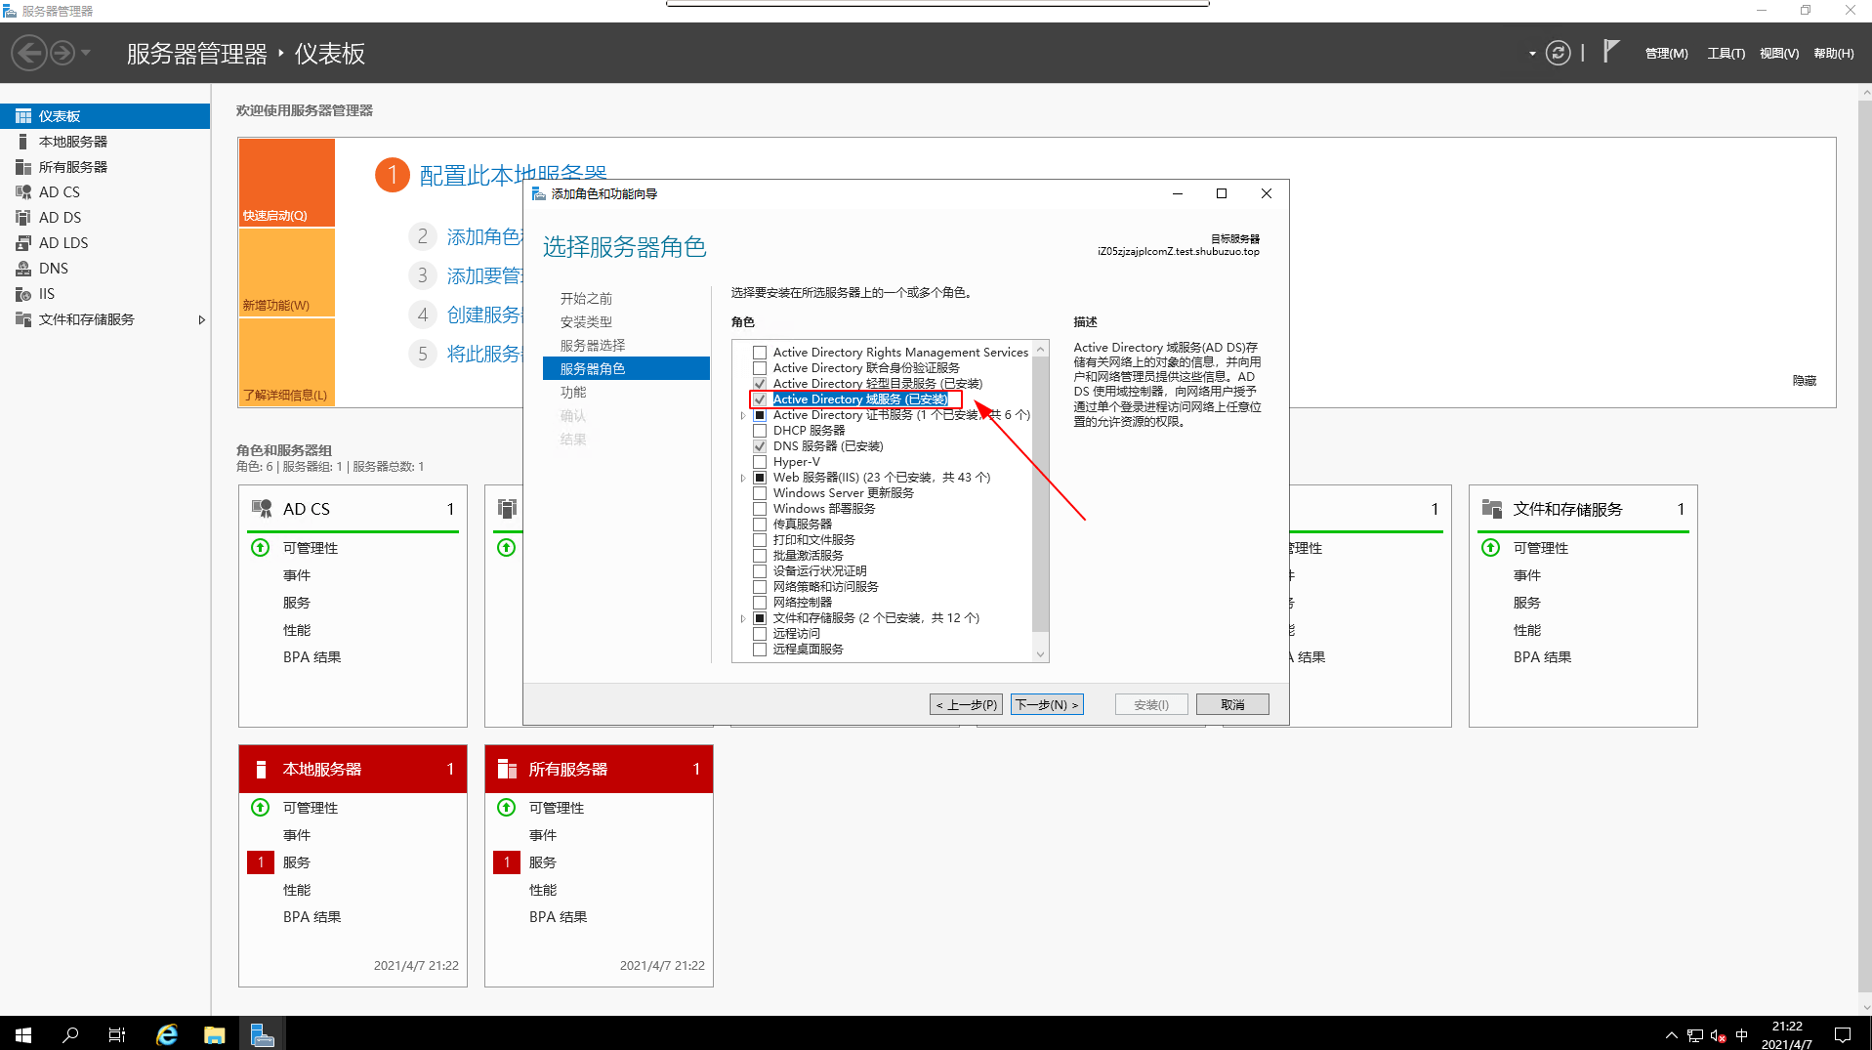Enable Windows Server 更新服务
Screen dimensions: 1872x1050
coord(760,492)
